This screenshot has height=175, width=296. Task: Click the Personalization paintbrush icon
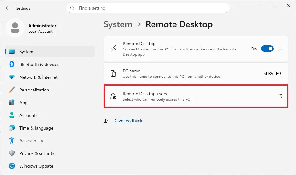pos(12,90)
